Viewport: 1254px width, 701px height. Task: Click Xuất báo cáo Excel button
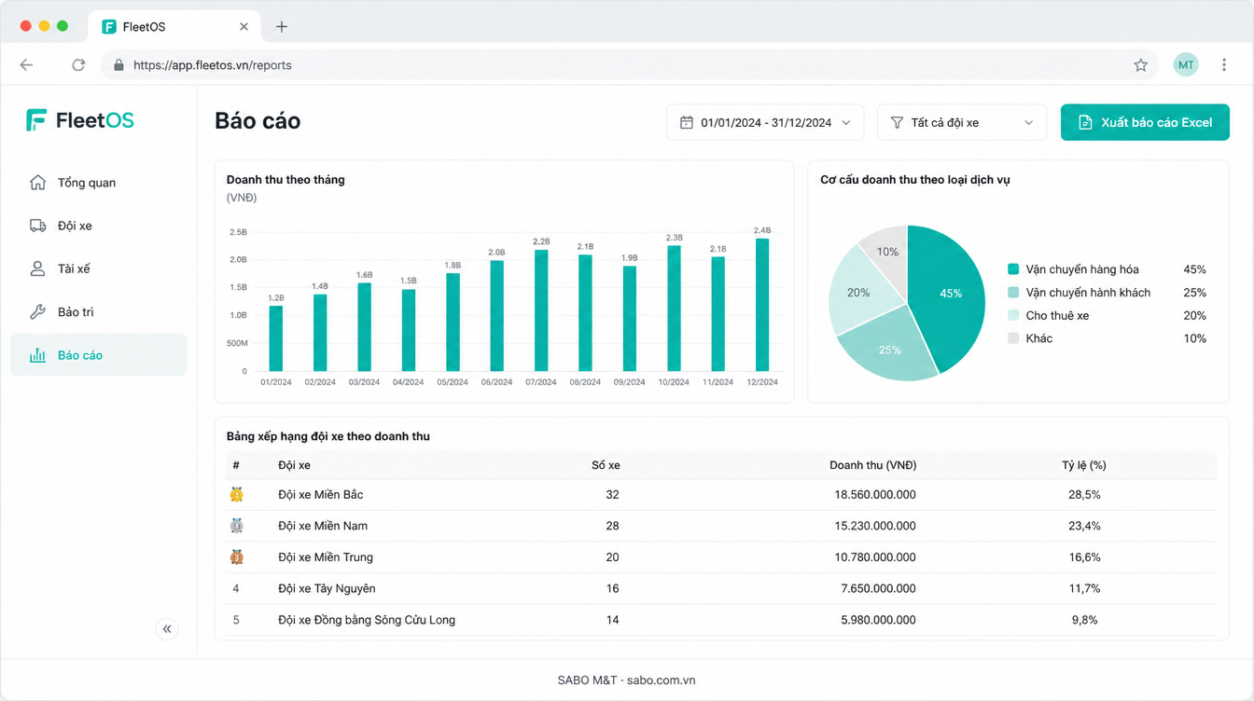[x=1145, y=122]
